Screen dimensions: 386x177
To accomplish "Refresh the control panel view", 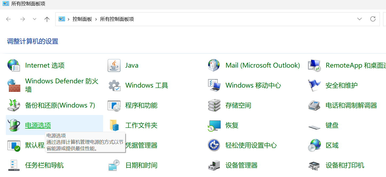I will point(373,19).
